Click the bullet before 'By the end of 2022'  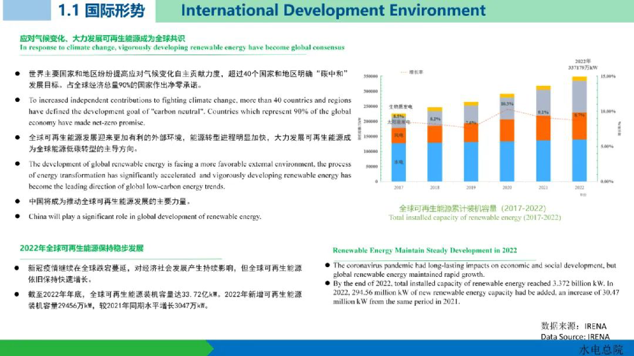click(x=328, y=283)
